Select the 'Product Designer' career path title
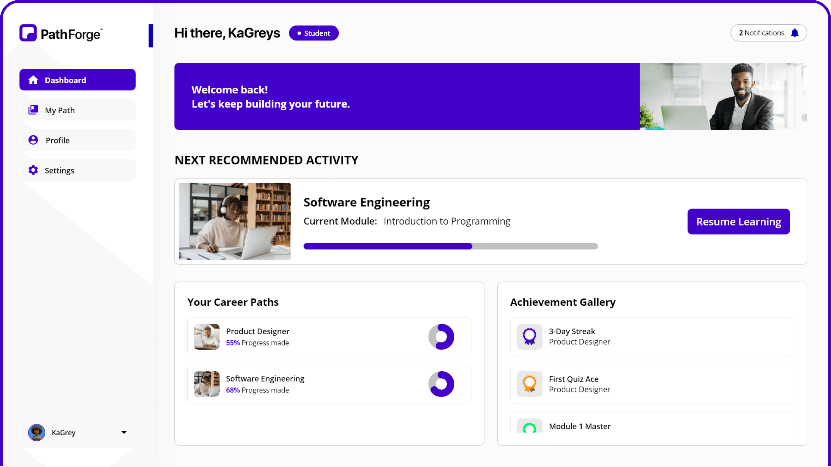 click(257, 331)
